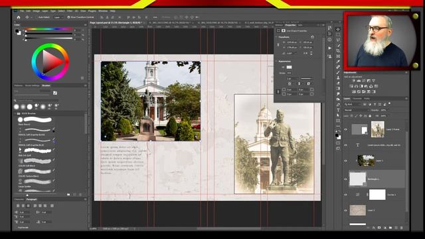
Task: Collapse the Transform section in Properties
Action: pyautogui.click(x=276, y=37)
